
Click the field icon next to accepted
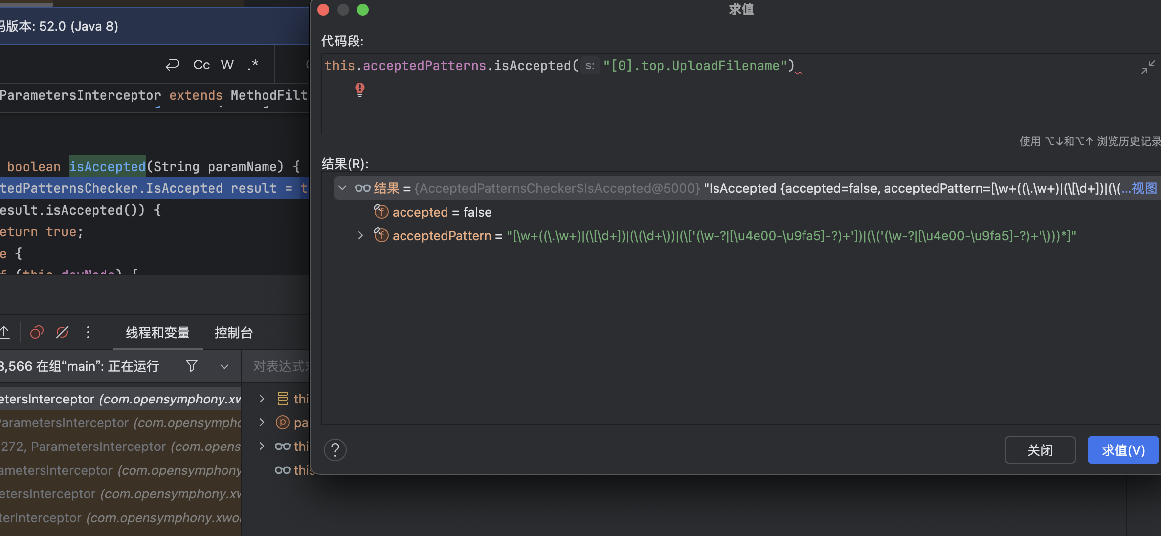(x=381, y=212)
